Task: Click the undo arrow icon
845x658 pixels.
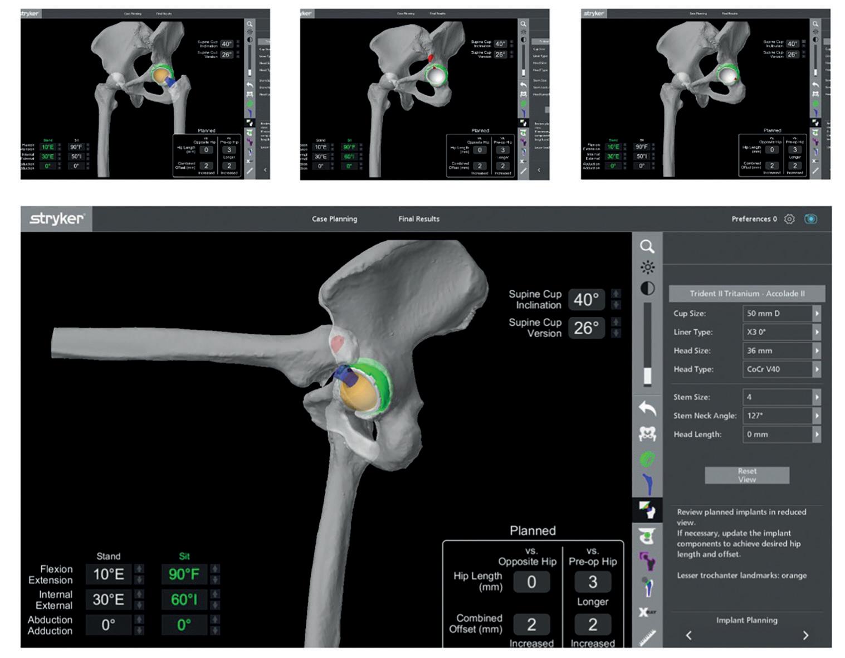Action: click(x=647, y=408)
